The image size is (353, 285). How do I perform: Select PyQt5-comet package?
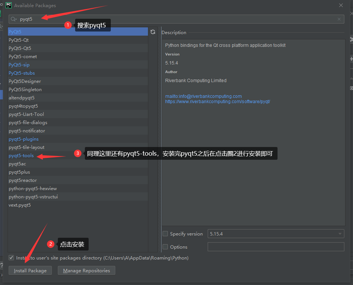[x=78, y=56]
